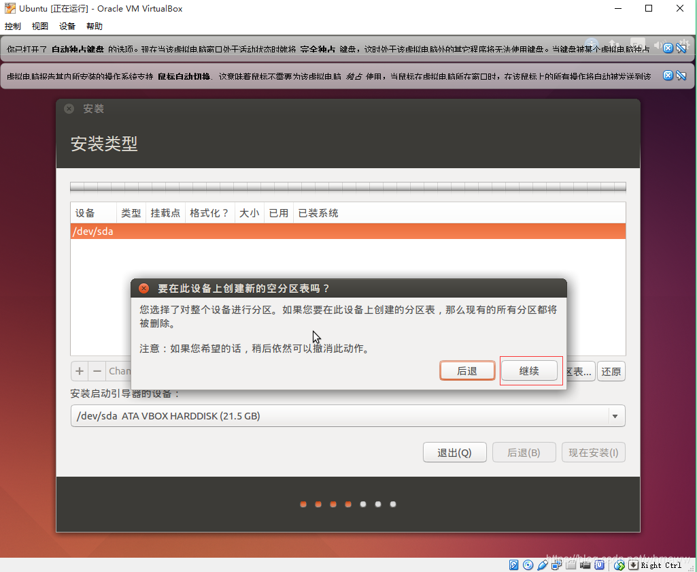The image size is (697, 572).
Task: Open the 控制 menu
Action: (12, 27)
